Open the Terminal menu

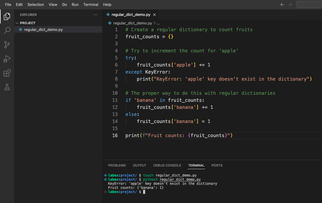[x=91, y=5]
